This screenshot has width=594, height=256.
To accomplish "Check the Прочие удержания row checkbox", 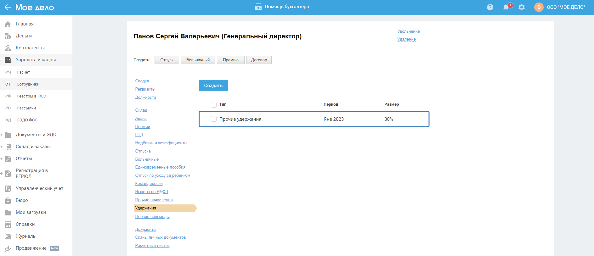I will pyautogui.click(x=214, y=119).
